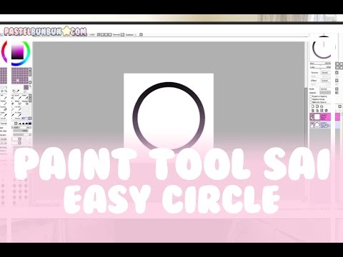Enable the Clipping Group checkbox

(x=310, y=99)
